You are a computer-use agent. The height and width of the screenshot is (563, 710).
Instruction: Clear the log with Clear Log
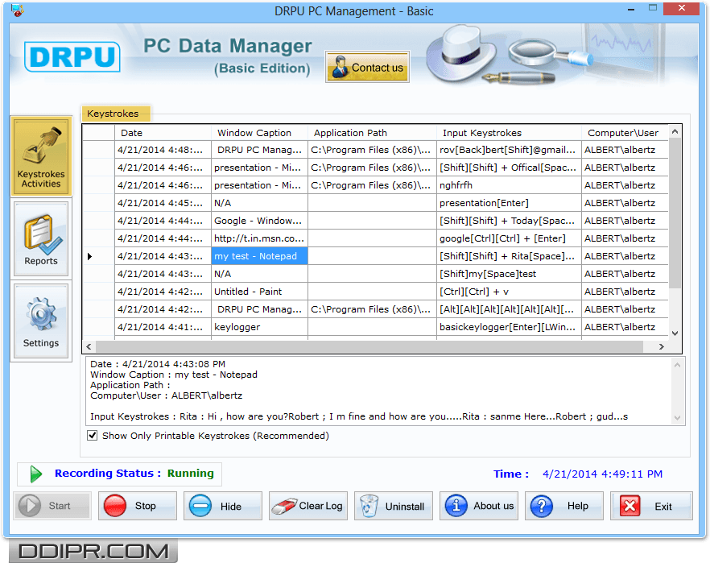coord(308,506)
